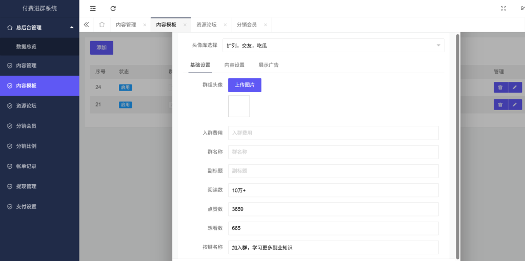This screenshot has width=525, height=261.
Task: Click the refresh page icon
Action: click(x=113, y=8)
